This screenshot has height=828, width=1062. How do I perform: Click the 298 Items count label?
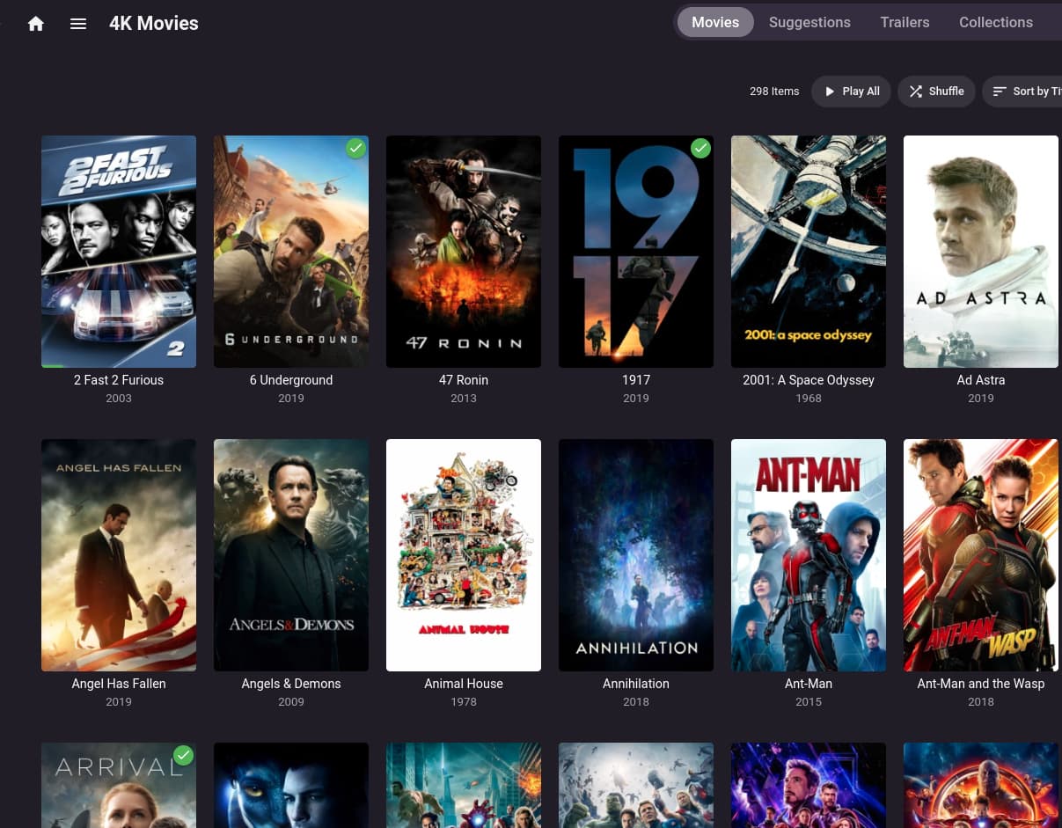(x=774, y=91)
